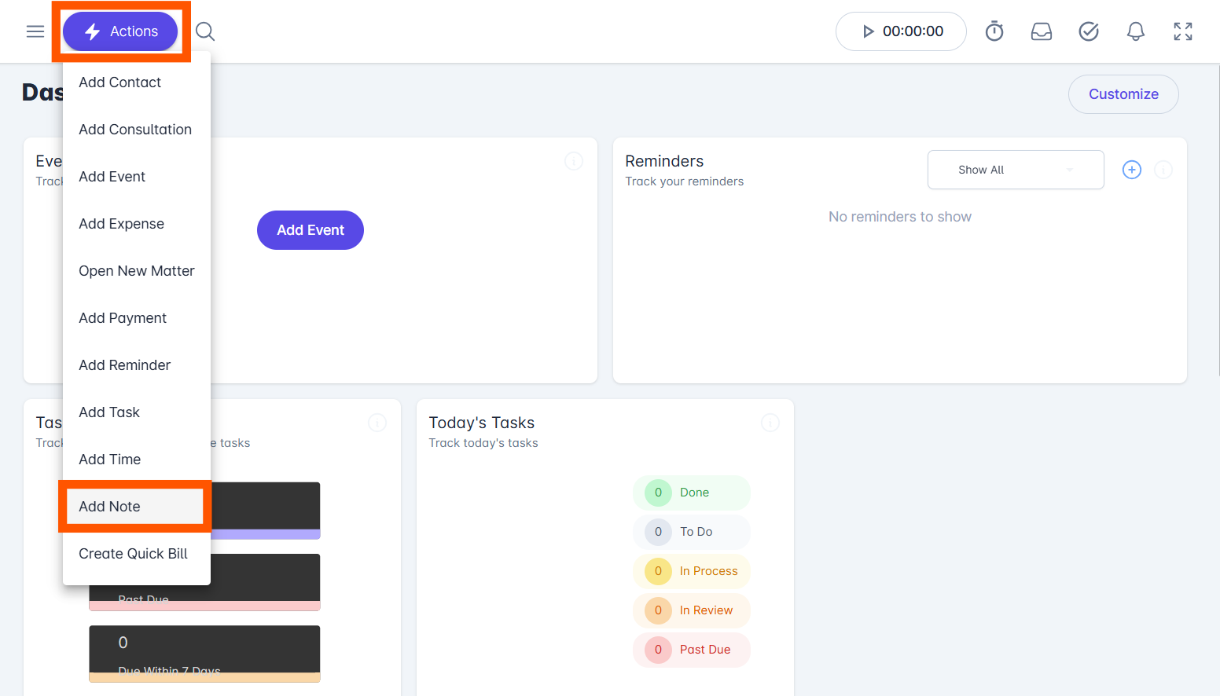Start the 00:00:00 timer
1220x696 pixels.
coord(901,31)
